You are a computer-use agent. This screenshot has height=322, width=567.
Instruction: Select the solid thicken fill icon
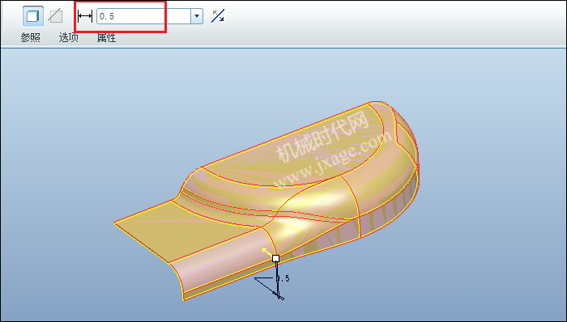[x=33, y=16]
